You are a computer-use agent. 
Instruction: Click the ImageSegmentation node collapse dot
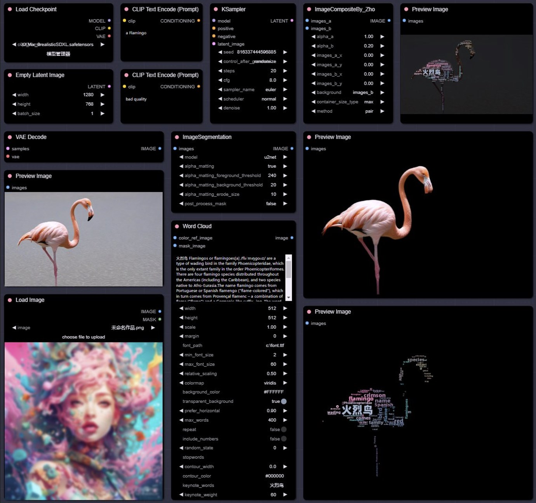point(177,137)
